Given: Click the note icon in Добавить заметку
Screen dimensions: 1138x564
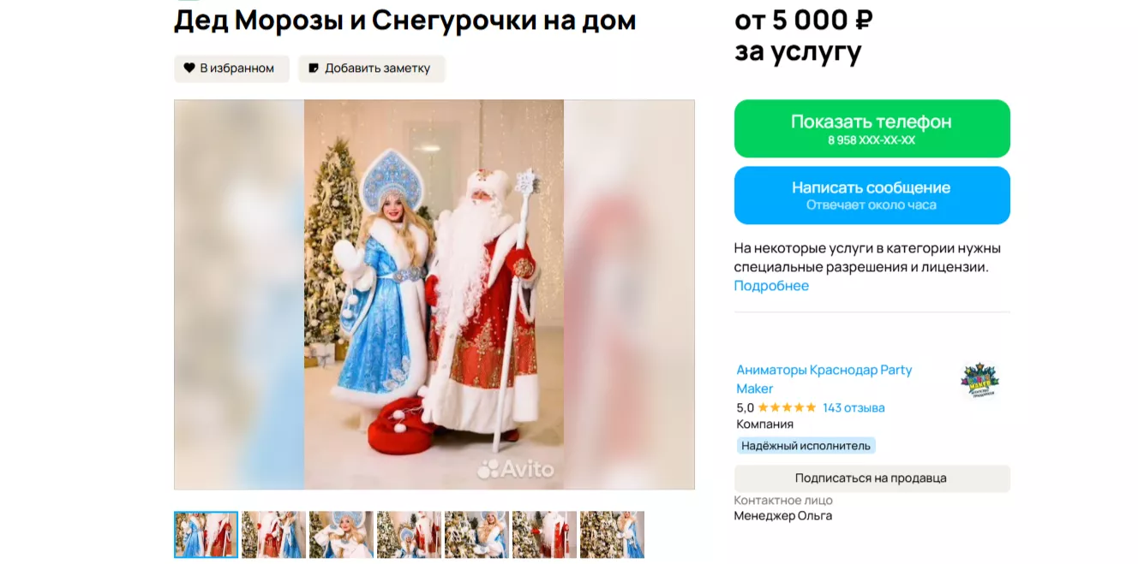Looking at the screenshot, I should point(314,68).
